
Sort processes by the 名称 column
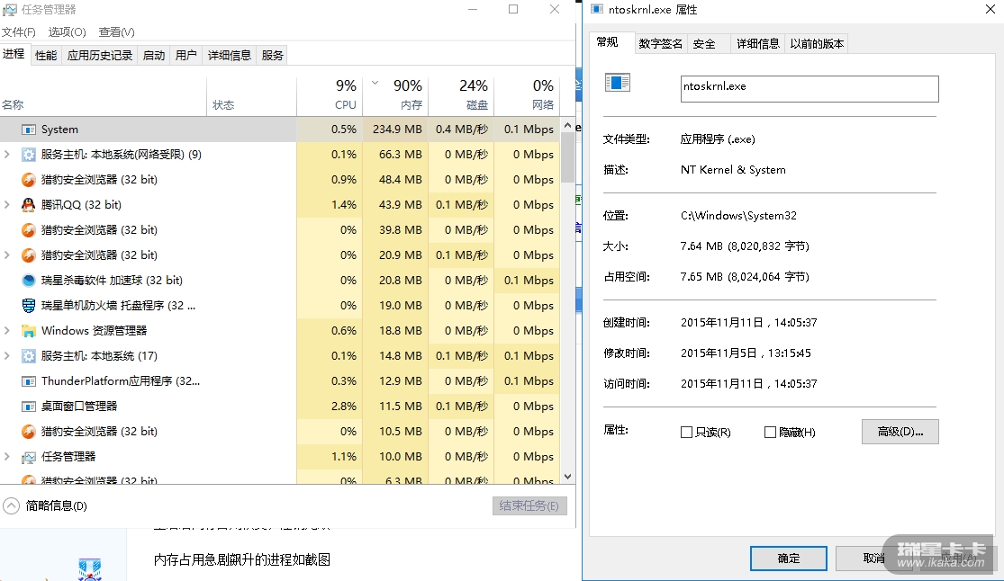[x=103, y=96]
